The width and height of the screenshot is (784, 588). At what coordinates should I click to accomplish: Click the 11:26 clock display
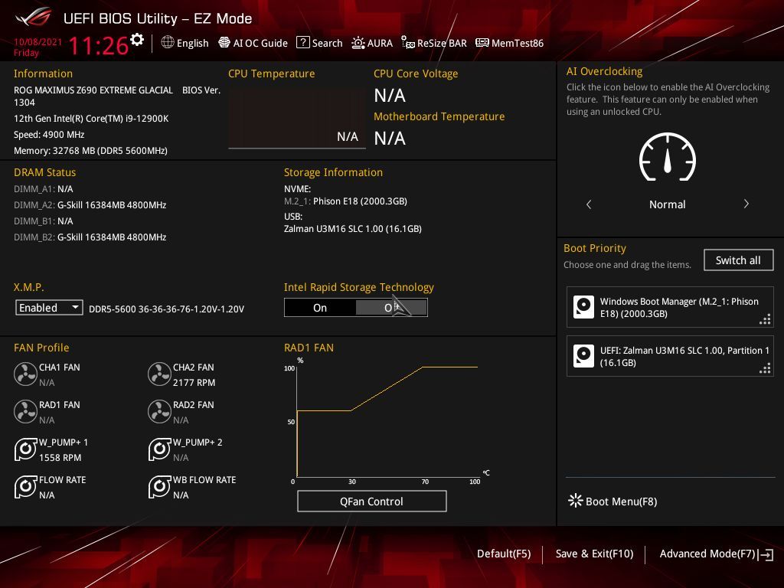click(99, 45)
